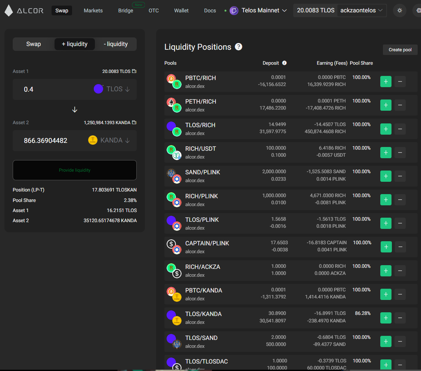
Task: Click the Alcor logo
Action: (x=24, y=10)
